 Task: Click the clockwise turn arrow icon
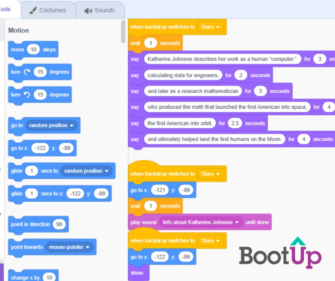click(x=27, y=72)
